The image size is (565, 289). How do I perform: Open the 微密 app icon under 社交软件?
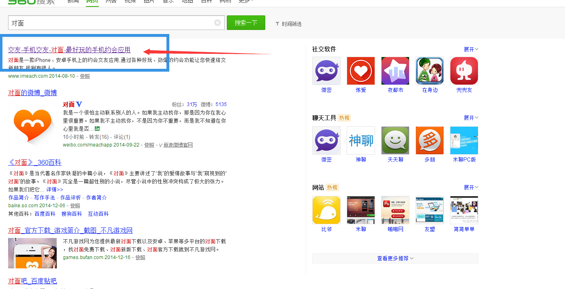coord(326,71)
